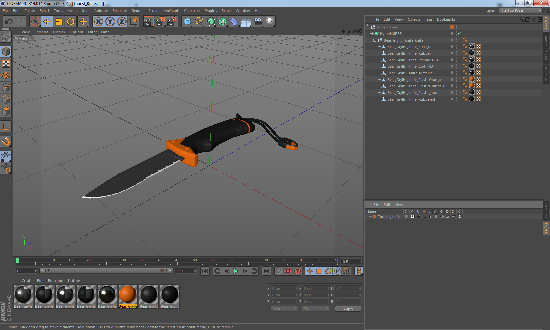The height and width of the screenshot is (330, 550).
Task: Click Make Editable icon
Action: click(x=6, y=37)
